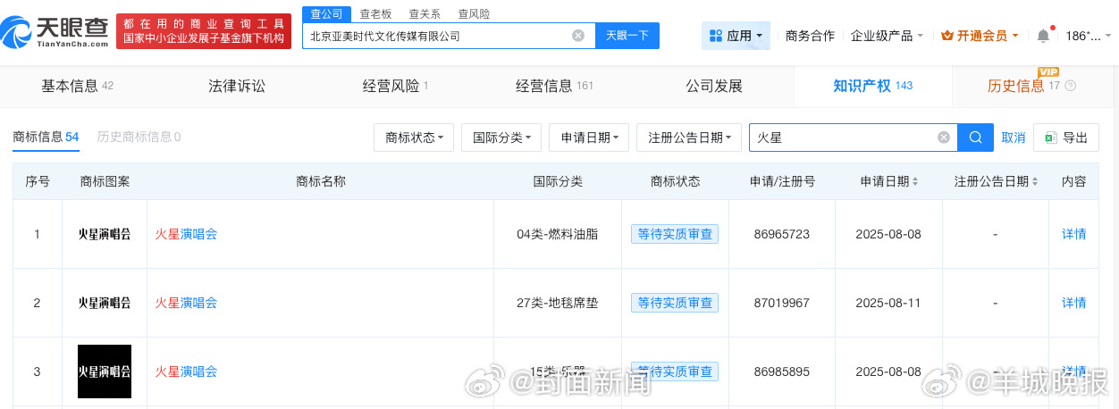Go to 公司发展 tab

714,87
